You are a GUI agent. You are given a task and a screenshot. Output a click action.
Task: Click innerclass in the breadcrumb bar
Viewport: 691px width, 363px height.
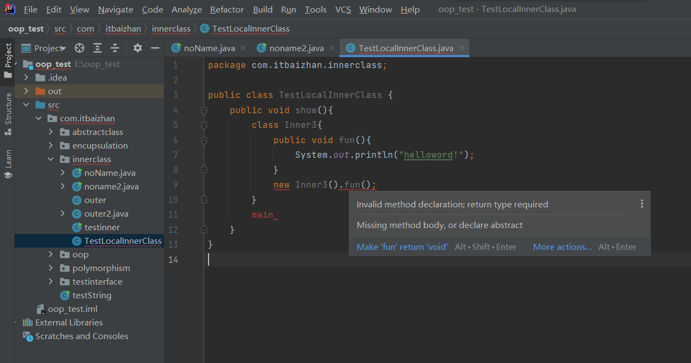(x=171, y=28)
